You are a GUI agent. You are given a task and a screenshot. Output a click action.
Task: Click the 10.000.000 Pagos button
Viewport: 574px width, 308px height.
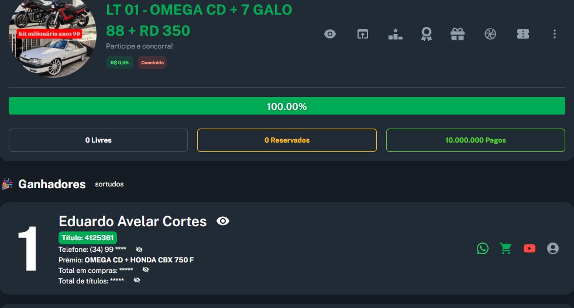click(x=475, y=140)
